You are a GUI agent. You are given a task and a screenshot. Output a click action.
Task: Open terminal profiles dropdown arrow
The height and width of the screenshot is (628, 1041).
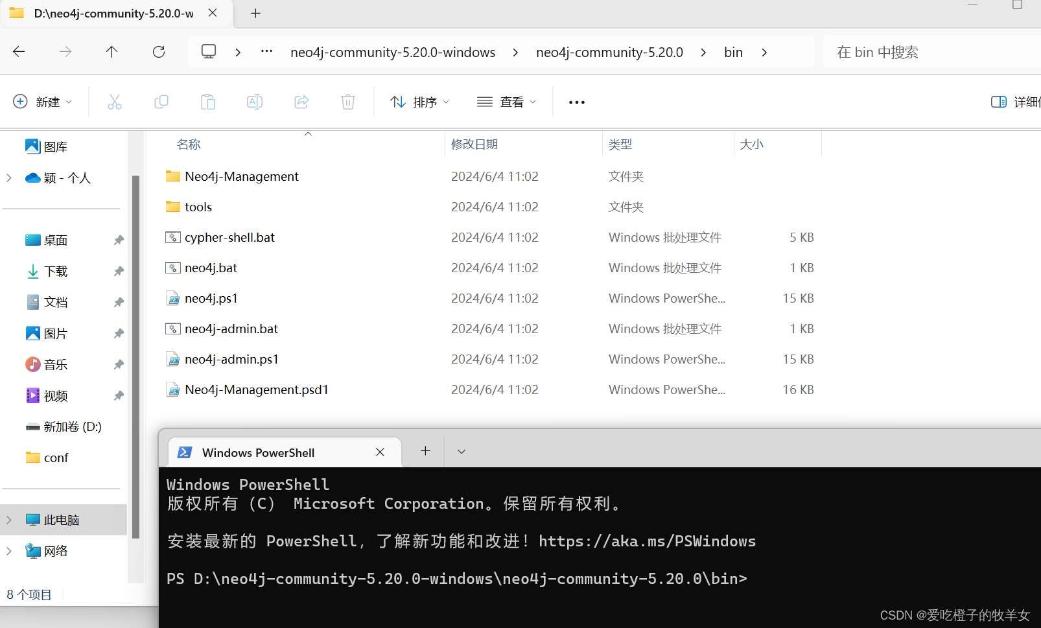462,452
